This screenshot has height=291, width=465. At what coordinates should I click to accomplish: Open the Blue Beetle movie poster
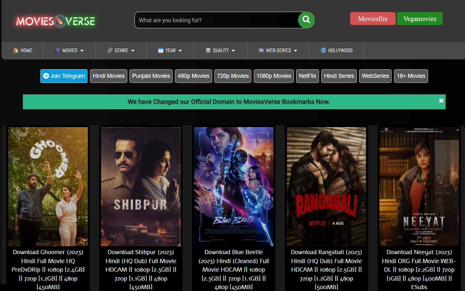[x=234, y=186]
